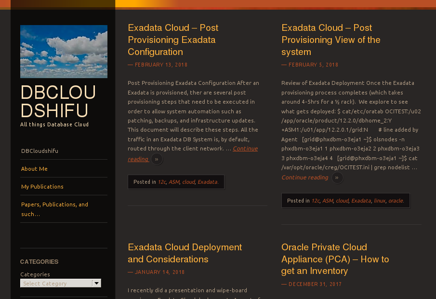Expand the Select Category dropdown

(57, 284)
